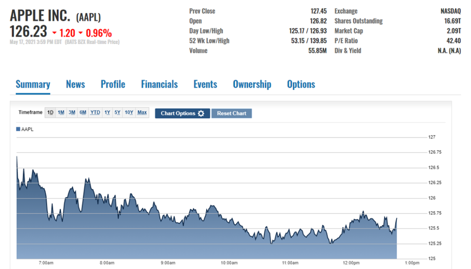Viewport: 471px width, 269px height.
Task: Click the P/E Ratio label
Action: pos(346,40)
